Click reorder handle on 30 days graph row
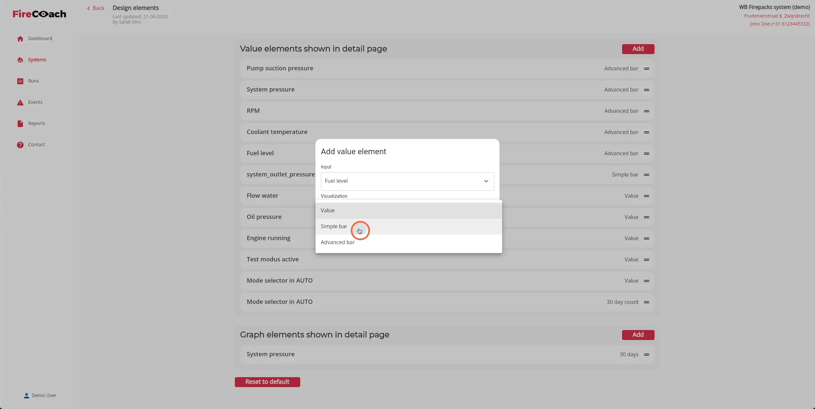This screenshot has height=409, width=815. pyautogui.click(x=647, y=355)
